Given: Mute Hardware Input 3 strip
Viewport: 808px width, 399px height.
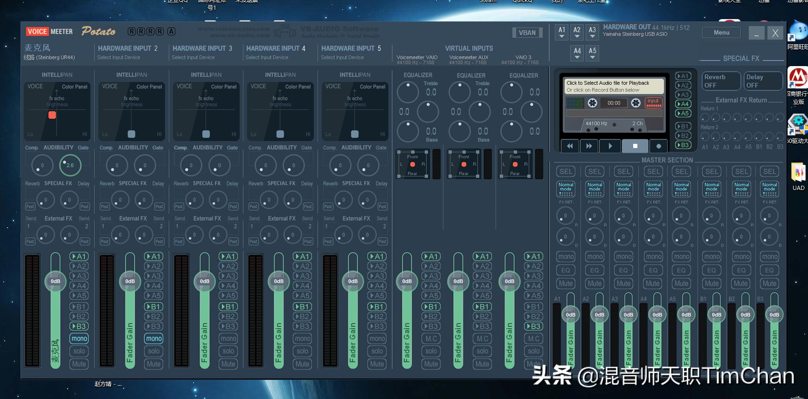Looking at the screenshot, I should (x=228, y=364).
